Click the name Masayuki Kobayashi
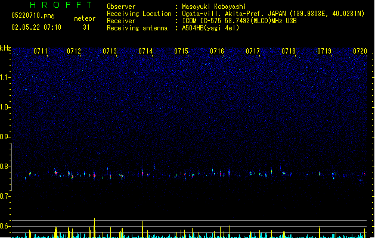375x238 pixels. tap(214, 7)
